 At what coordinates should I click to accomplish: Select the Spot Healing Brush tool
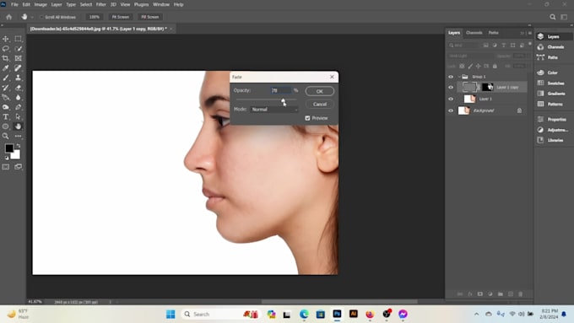18,68
